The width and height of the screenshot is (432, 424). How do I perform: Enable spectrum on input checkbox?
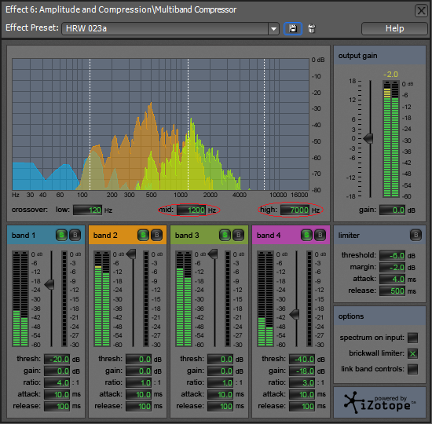point(412,338)
